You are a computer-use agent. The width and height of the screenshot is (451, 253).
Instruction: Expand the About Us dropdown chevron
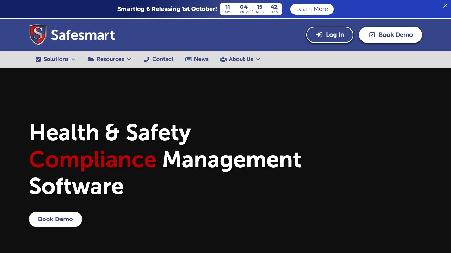click(x=258, y=59)
